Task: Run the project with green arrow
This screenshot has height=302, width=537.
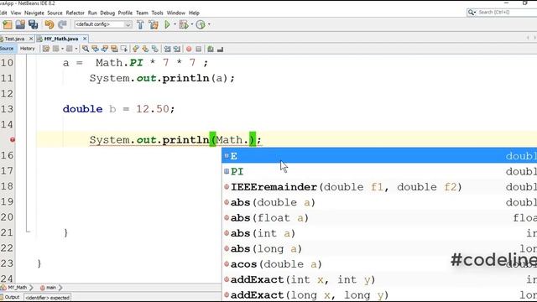Action: tap(167, 24)
